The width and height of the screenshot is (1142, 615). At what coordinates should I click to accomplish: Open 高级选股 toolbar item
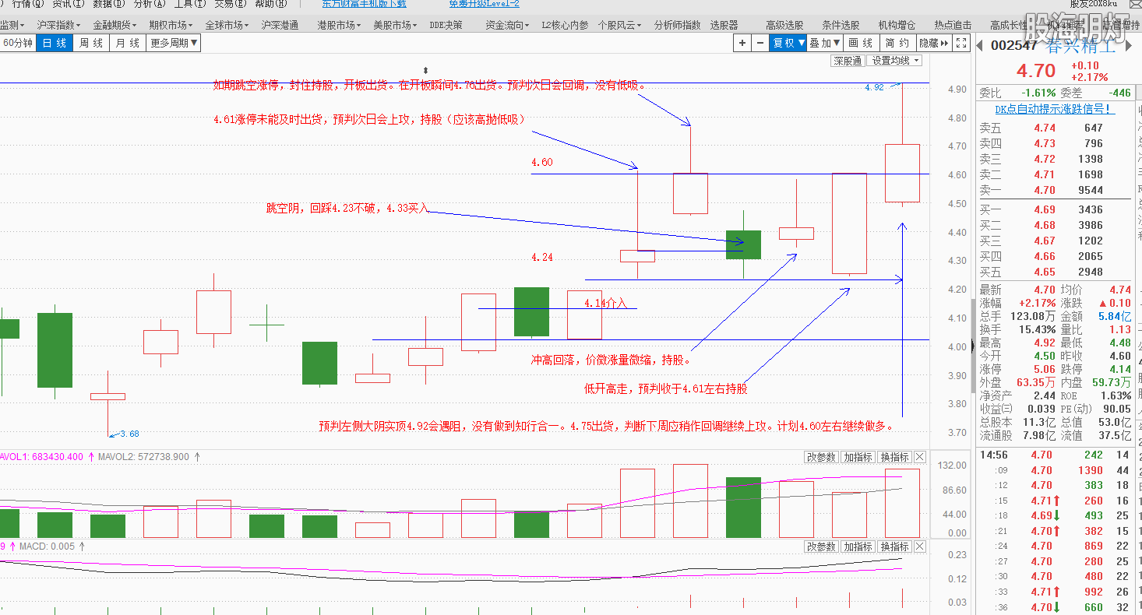click(784, 25)
